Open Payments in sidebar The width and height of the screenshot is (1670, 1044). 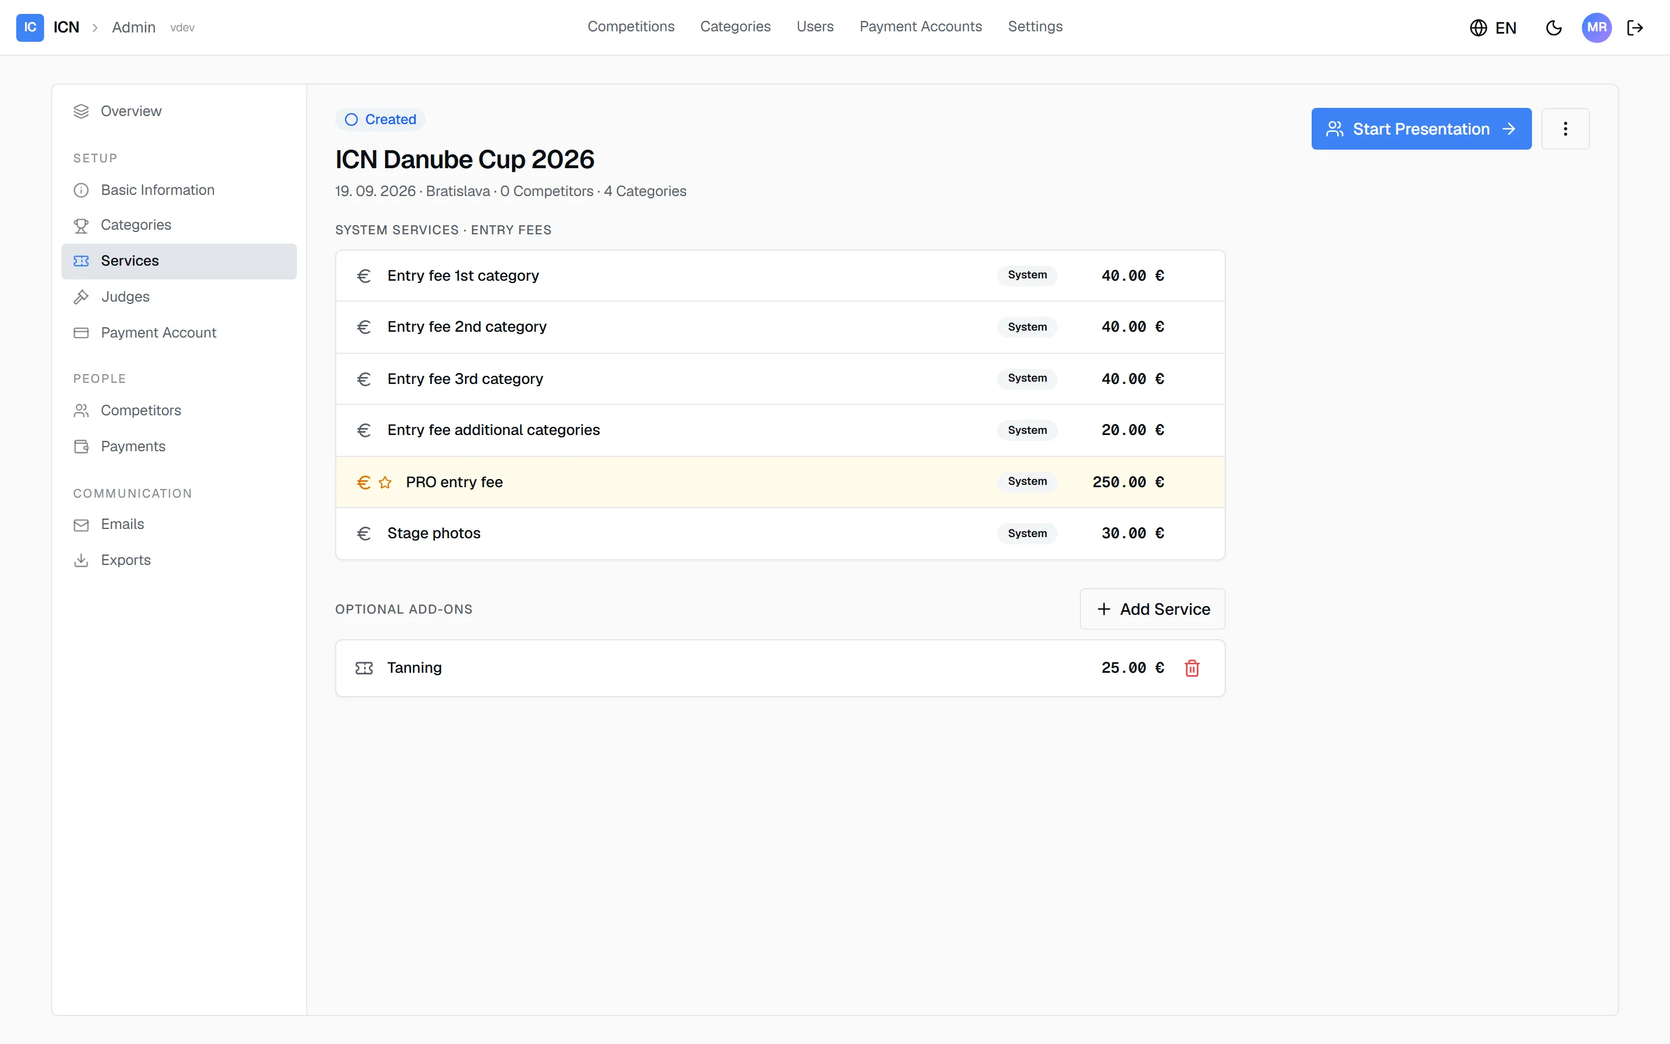(x=179, y=447)
